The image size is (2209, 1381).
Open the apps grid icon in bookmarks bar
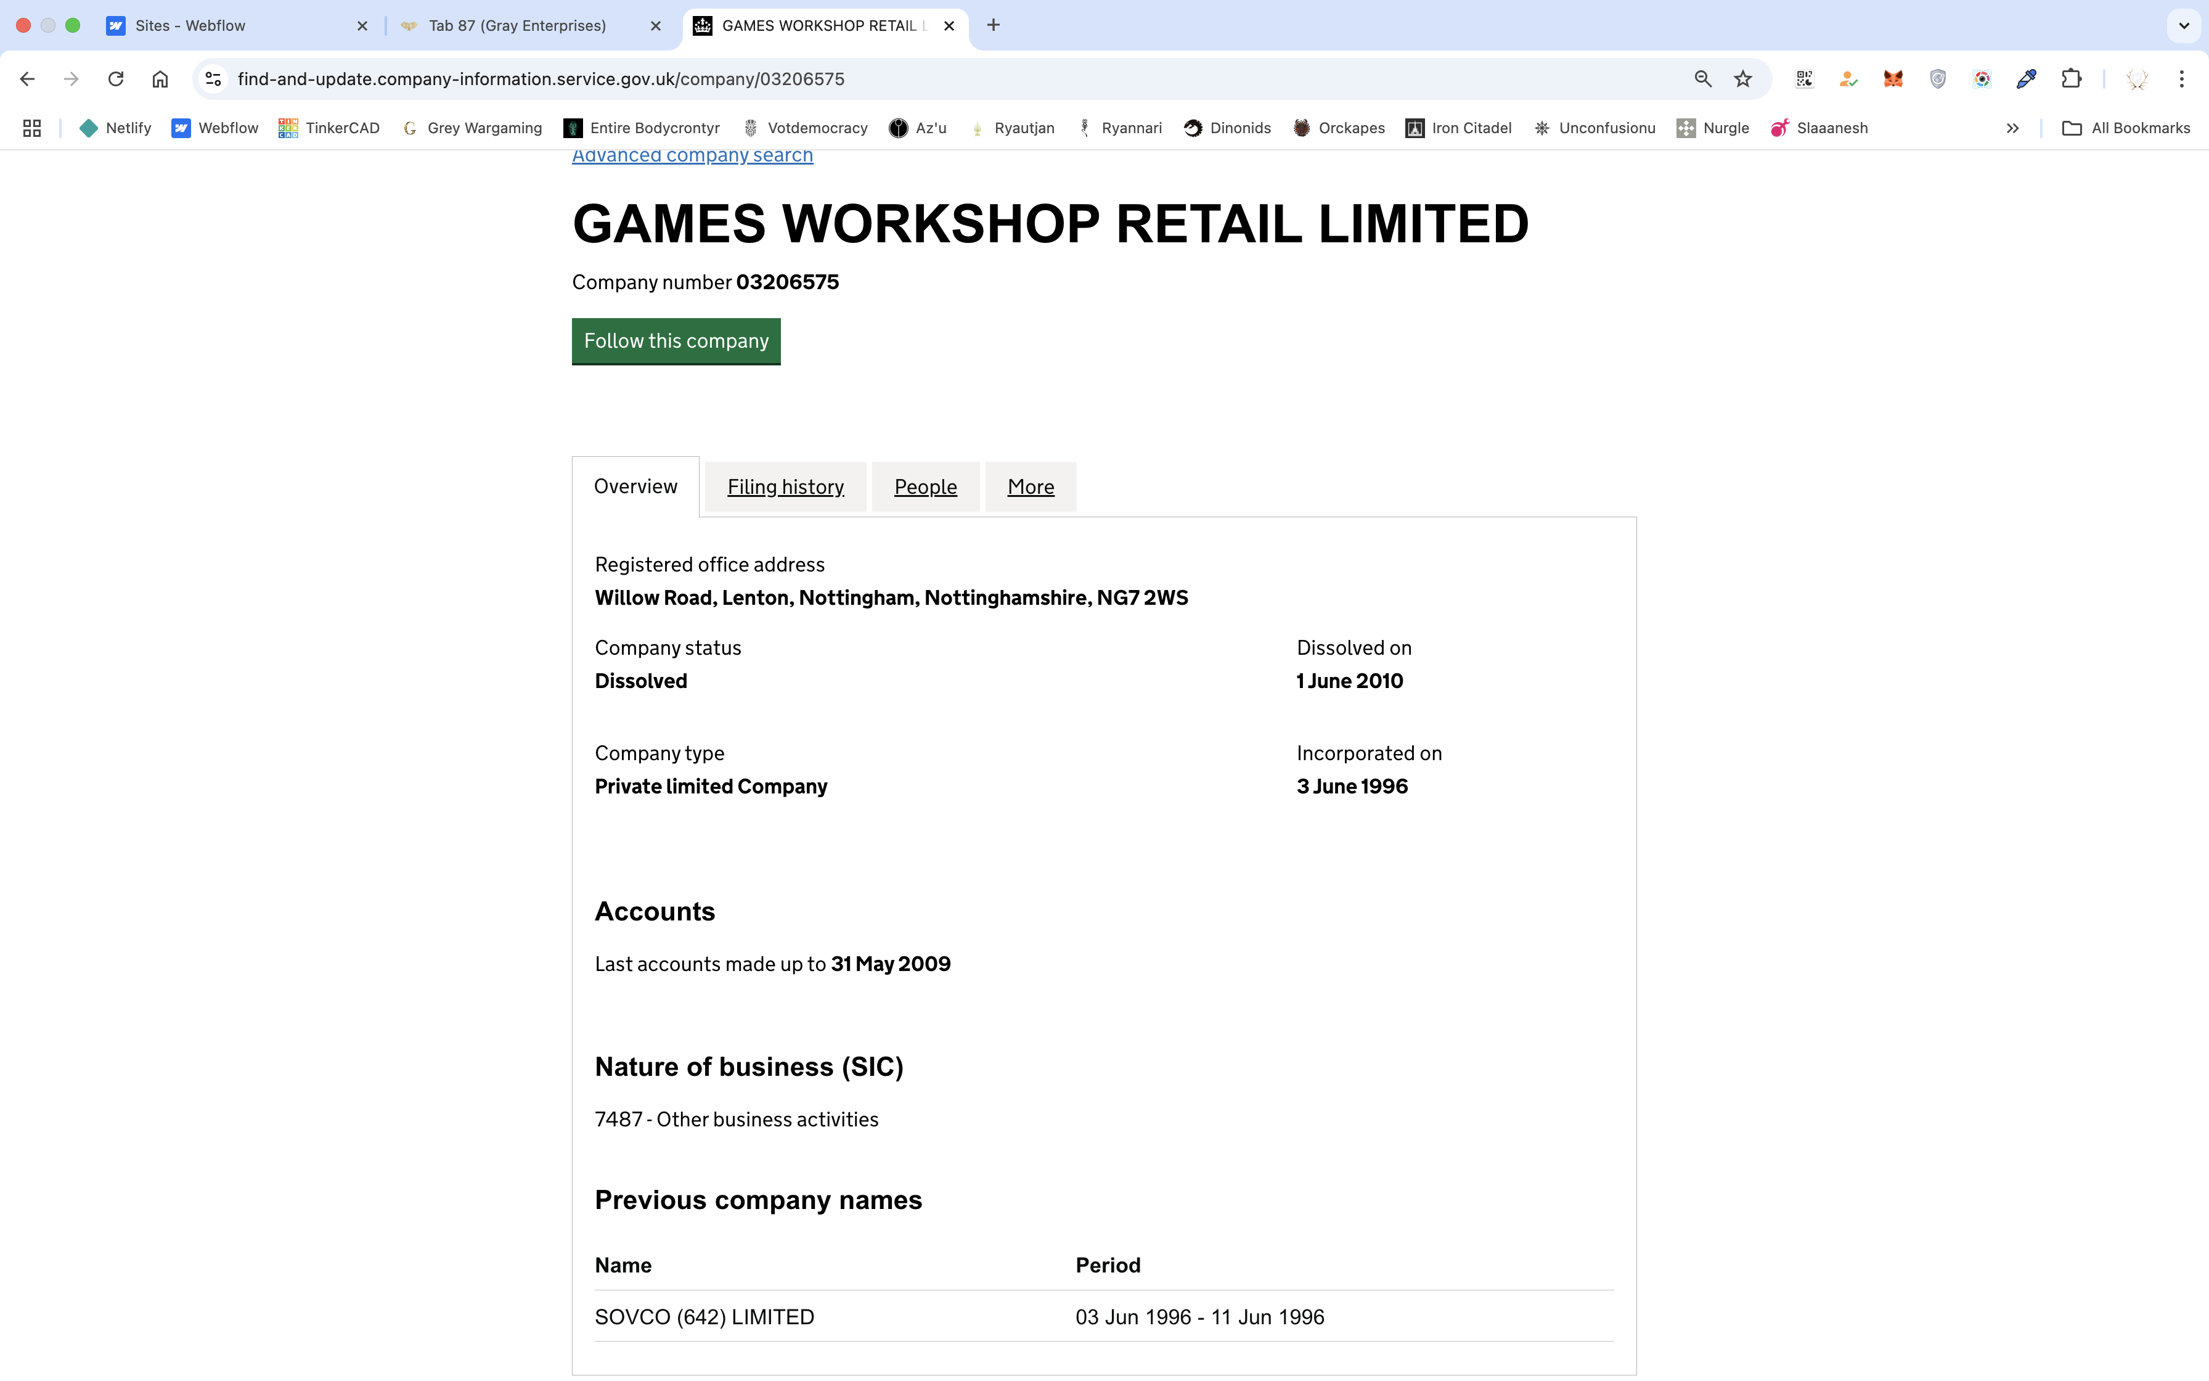pyautogui.click(x=32, y=128)
